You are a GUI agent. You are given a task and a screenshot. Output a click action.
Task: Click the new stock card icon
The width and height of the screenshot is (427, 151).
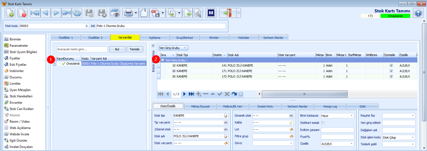pos(10,13)
